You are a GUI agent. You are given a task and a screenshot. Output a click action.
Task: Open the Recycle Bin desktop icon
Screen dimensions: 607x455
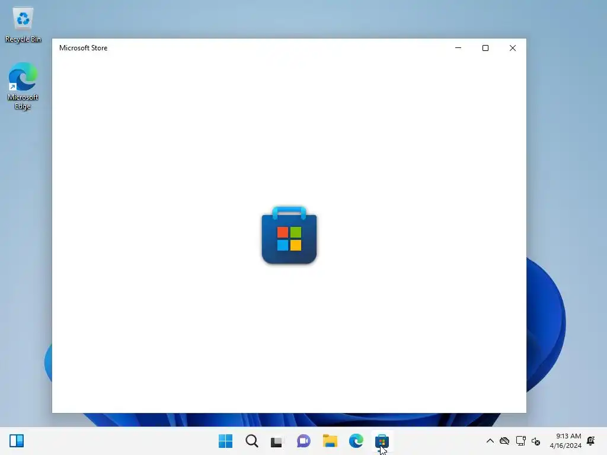[x=23, y=24]
